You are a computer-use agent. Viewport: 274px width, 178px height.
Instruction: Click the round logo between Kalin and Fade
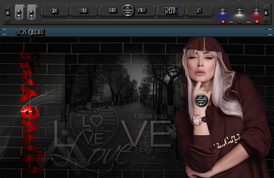coord(128,11)
